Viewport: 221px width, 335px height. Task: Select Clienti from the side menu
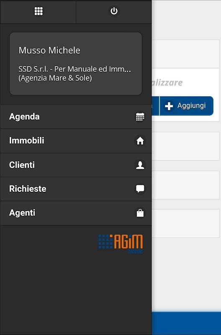(x=76, y=165)
